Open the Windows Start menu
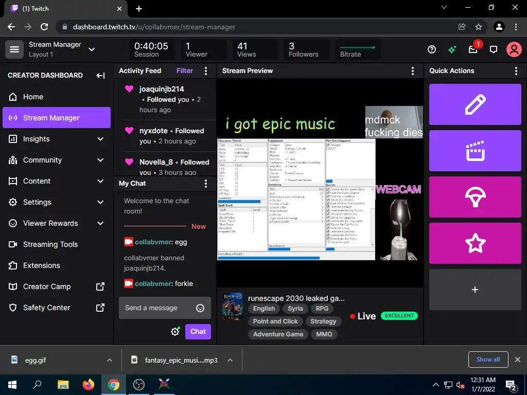 12,385
